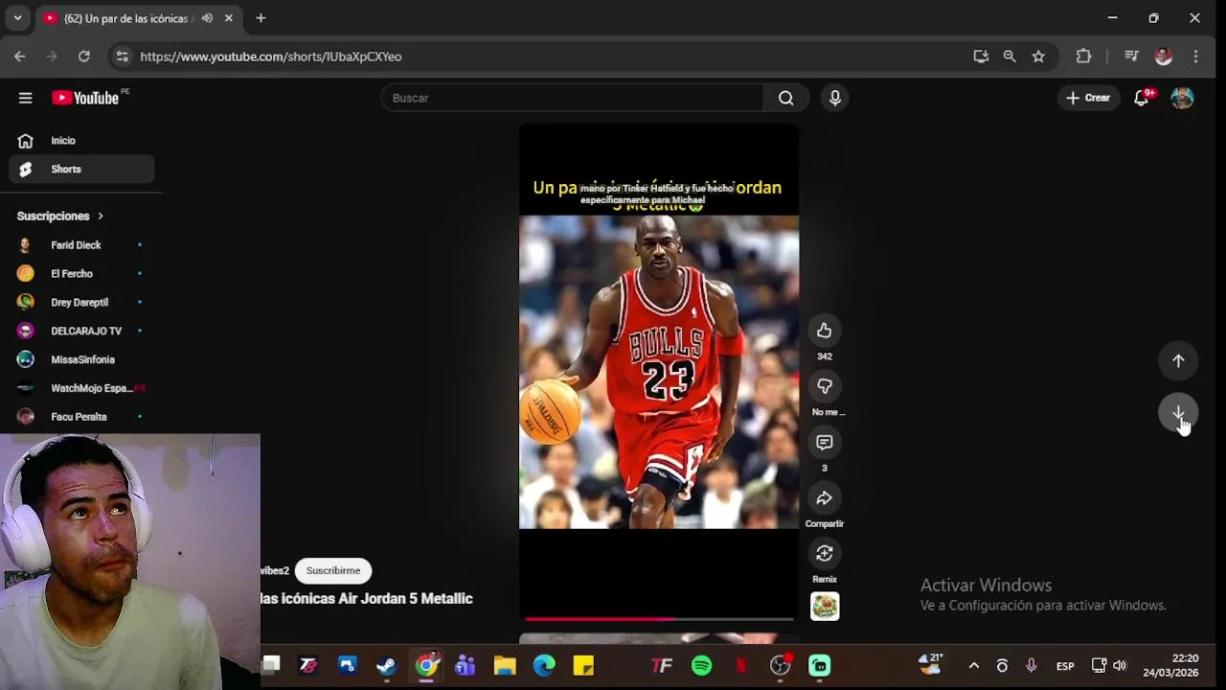Open the zoom magnifier in address bar
The width and height of the screenshot is (1226, 690).
[1010, 57]
